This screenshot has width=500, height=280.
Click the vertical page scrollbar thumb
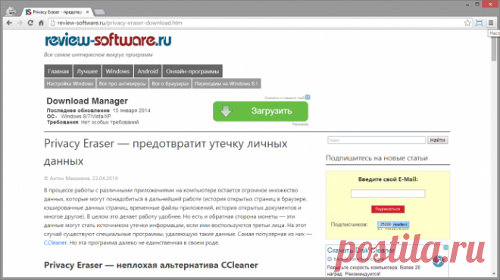click(494, 49)
